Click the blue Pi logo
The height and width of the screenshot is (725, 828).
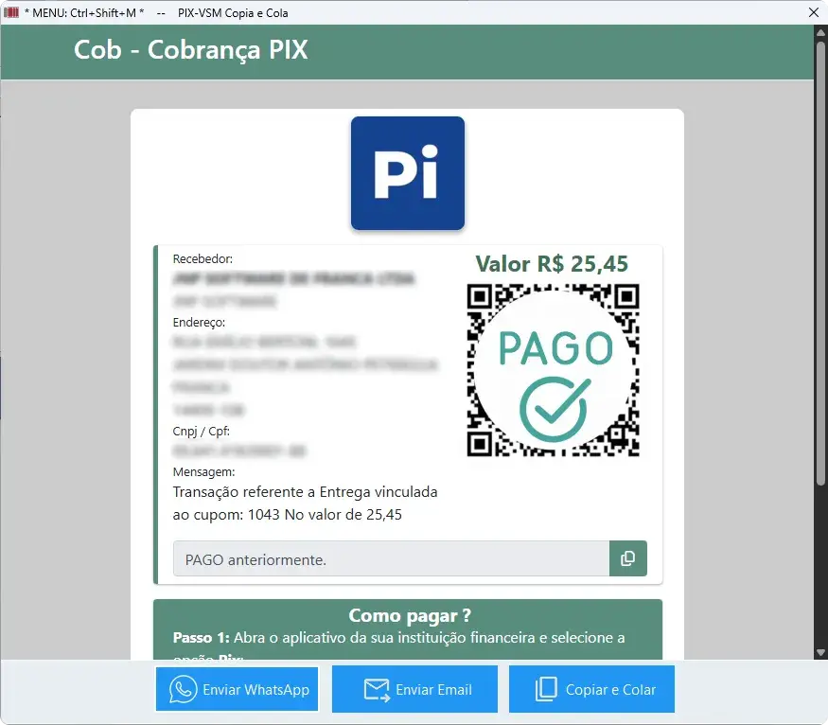(x=407, y=173)
